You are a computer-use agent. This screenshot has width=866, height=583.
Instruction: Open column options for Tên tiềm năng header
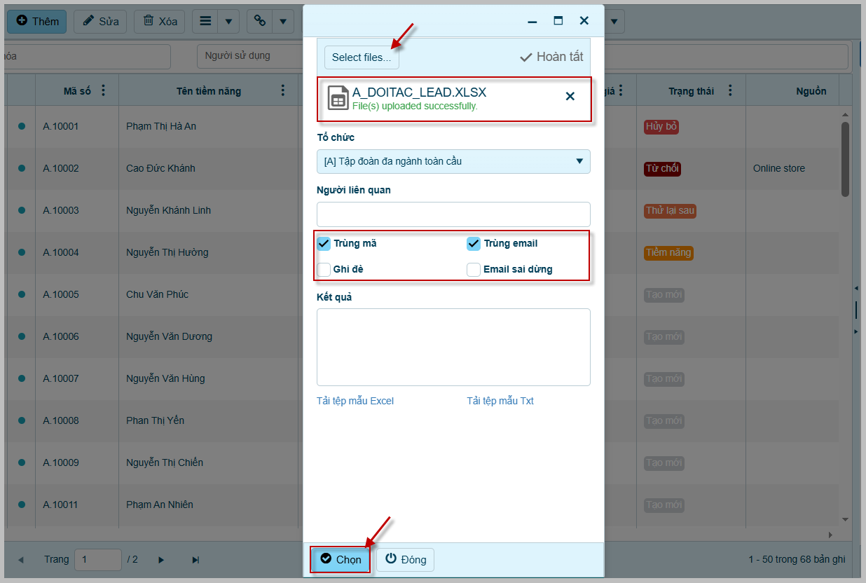pos(283,90)
